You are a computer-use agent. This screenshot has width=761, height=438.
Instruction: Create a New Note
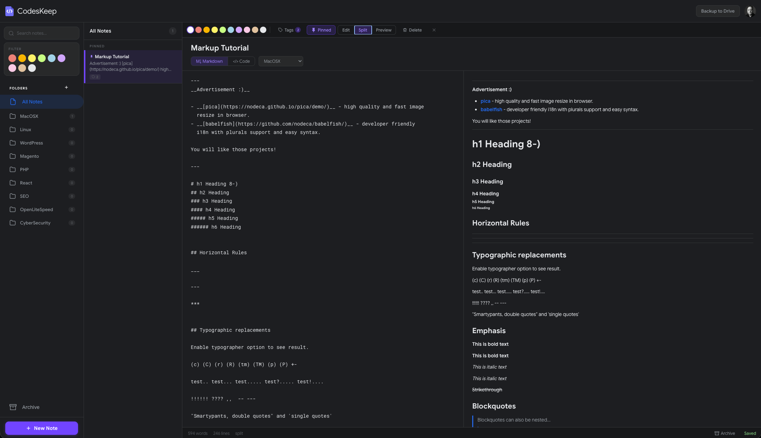(41, 428)
